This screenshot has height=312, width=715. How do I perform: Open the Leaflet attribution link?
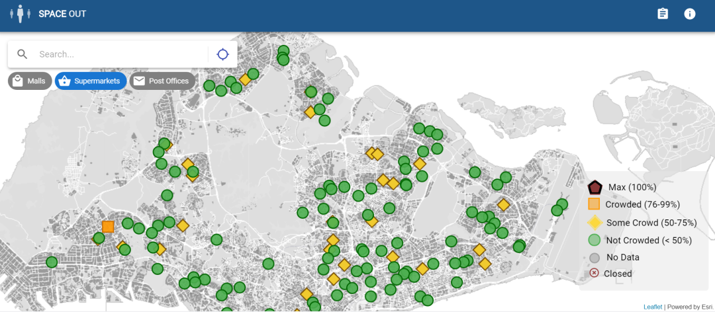pos(653,307)
